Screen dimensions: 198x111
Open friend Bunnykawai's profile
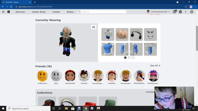point(126,76)
